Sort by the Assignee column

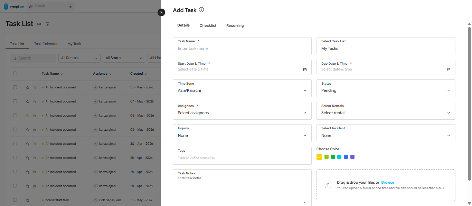103,74
